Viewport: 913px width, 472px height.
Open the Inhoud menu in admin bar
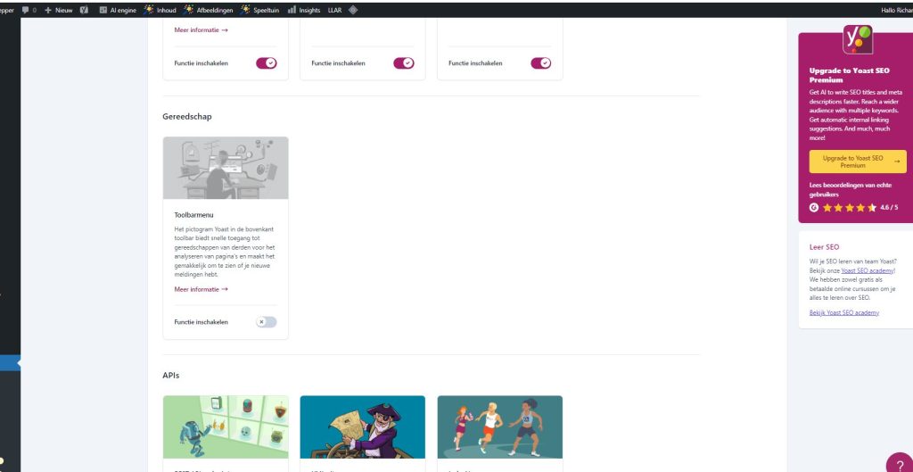pyautogui.click(x=162, y=10)
